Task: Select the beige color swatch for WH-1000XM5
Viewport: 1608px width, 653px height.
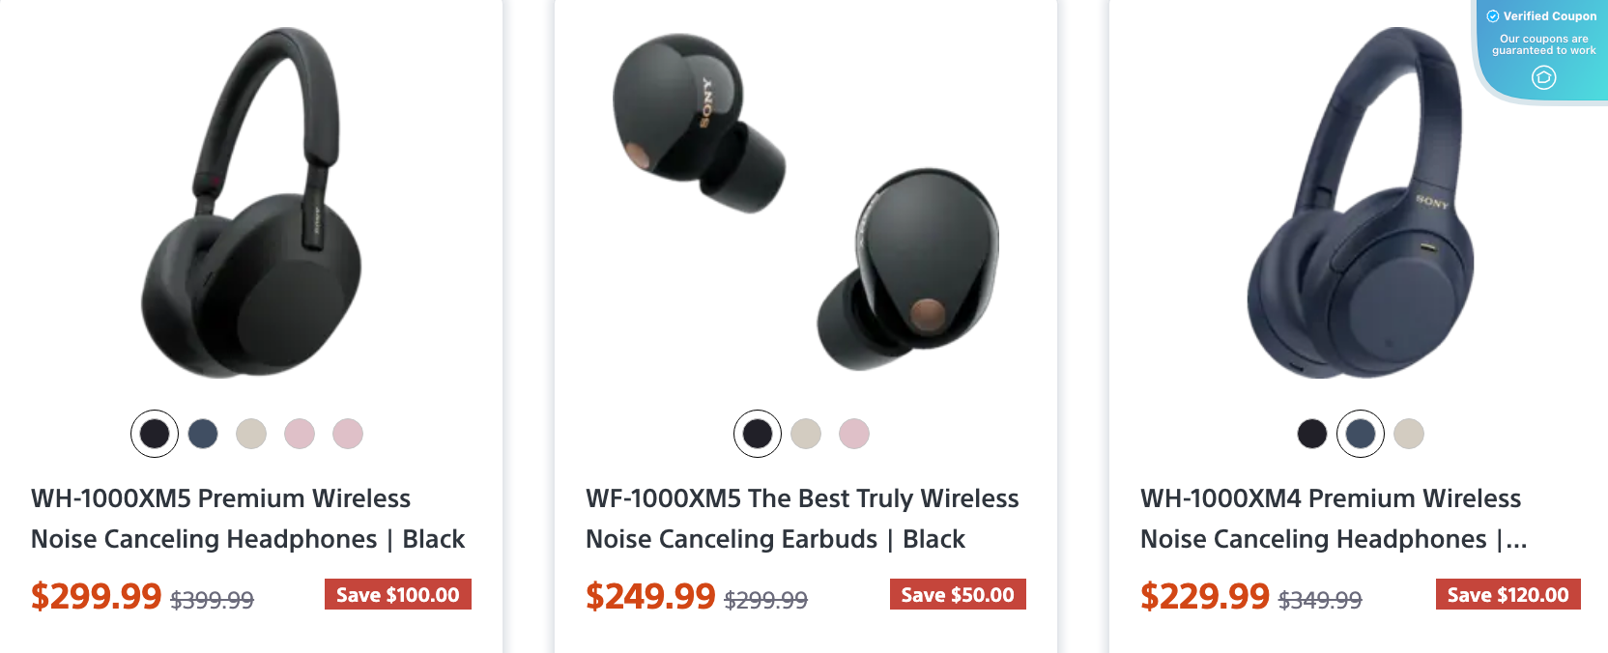Action: click(251, 434)
